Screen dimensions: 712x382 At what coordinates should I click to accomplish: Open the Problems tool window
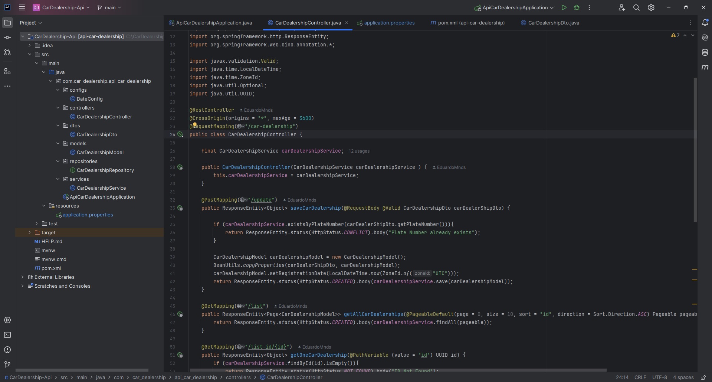[7, 350]
